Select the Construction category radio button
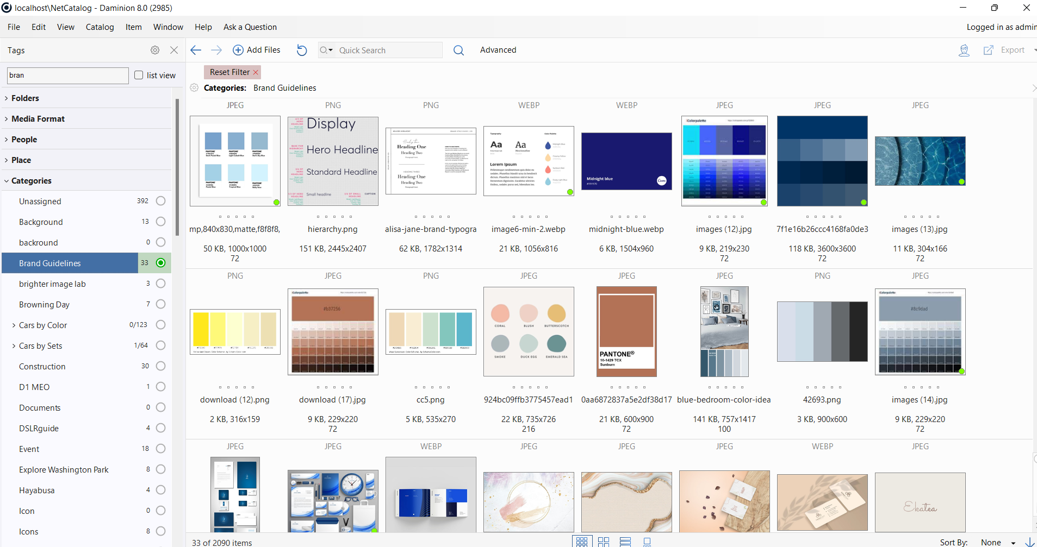 (x=160, y=366)
